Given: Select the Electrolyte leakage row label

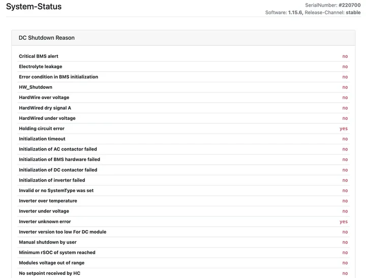Looking at the screenshot, I should click(41, 67).
